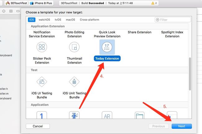Click the Today Extension label
This screenshot has height=134, width=202.
tap(107, 58)
